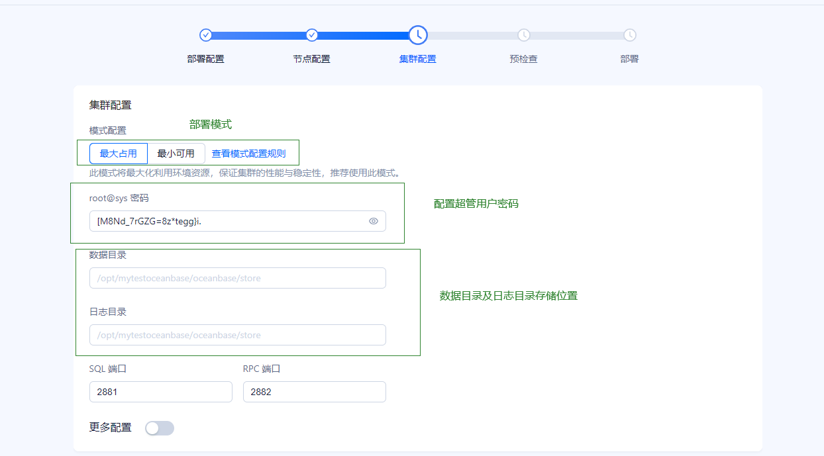Click the RPC 端口 field with 2882
This screenshot has width=824, height=456.
click(x=315, y=392)
